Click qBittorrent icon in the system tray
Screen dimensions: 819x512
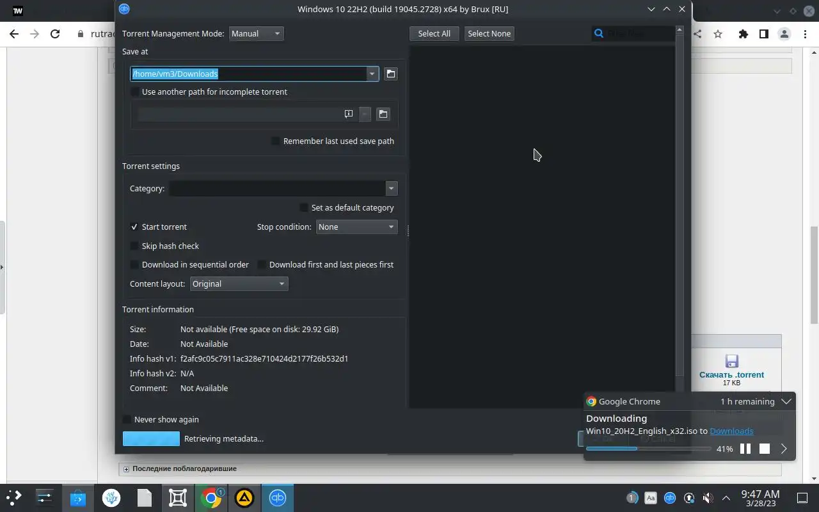pos(670,498)
